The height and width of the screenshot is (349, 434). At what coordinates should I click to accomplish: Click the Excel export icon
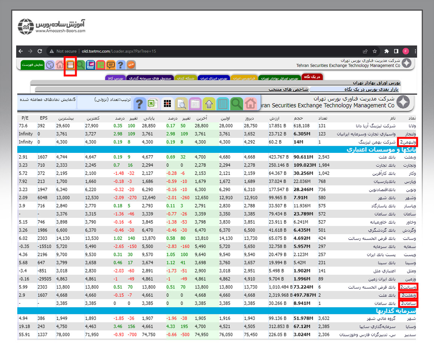(152, 104)
